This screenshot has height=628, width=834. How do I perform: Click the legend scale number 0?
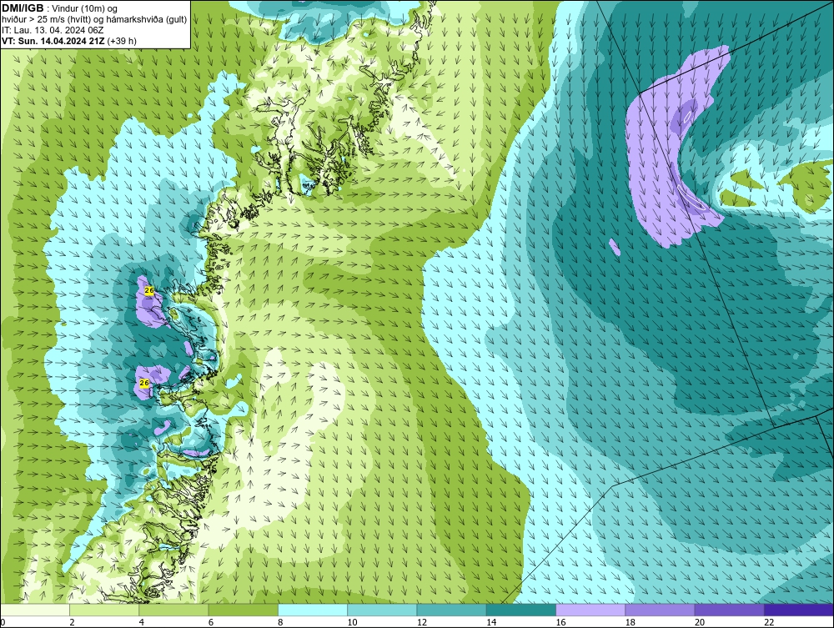[x=3, y=623]
